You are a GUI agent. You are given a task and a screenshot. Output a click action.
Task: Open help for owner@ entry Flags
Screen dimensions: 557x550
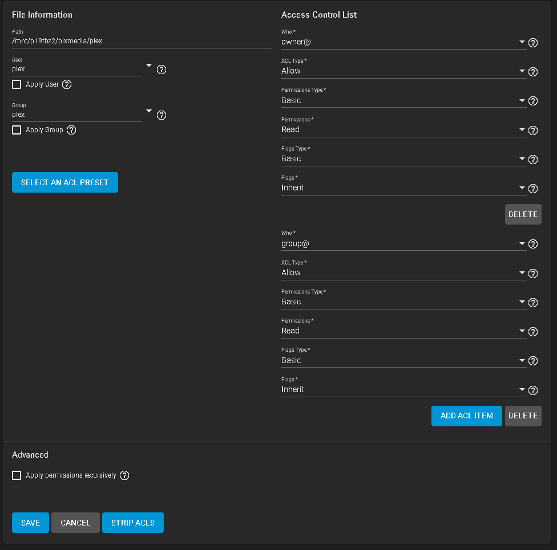click(533, 189)
